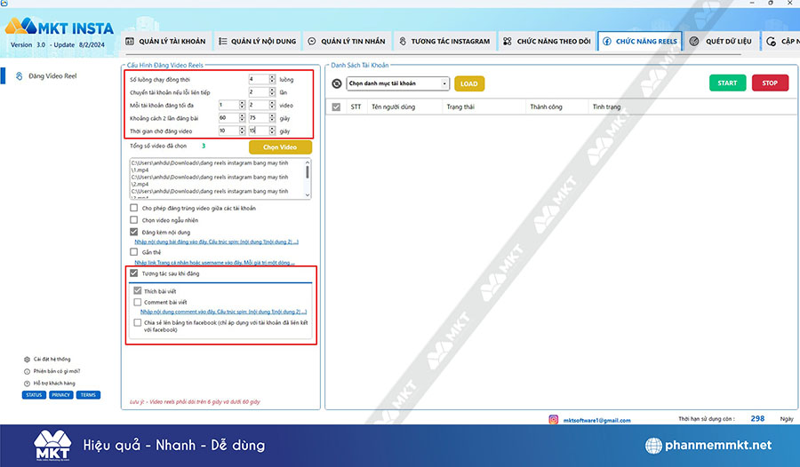Click the Trạng thái column header
Screen dimensions: 800x467
coord(460,107)
